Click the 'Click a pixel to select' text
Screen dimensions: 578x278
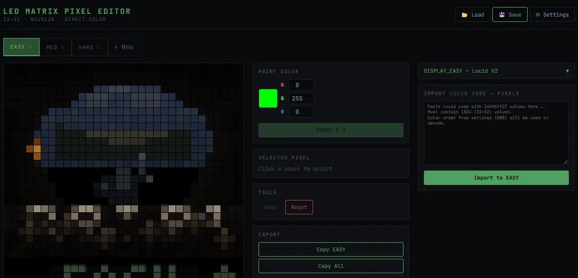[295, 168]
